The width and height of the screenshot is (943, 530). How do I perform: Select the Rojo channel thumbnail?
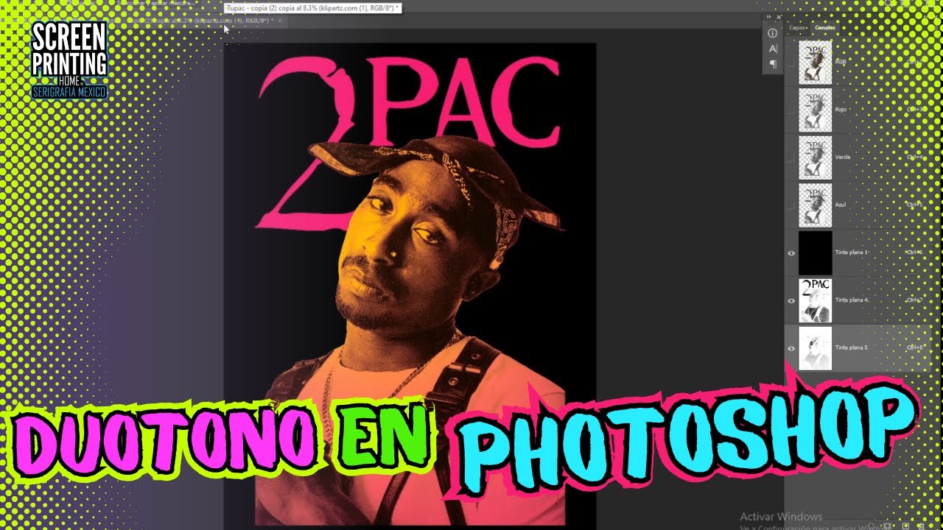(815, 110)
